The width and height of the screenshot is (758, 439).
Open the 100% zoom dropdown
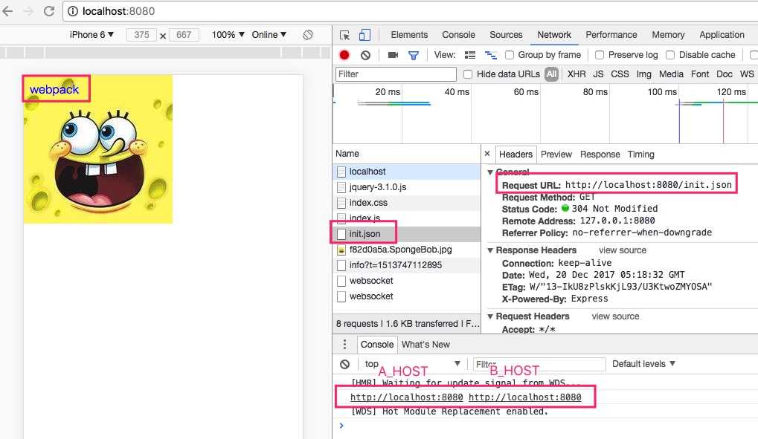pyautogui.click(x=228, y=35)
